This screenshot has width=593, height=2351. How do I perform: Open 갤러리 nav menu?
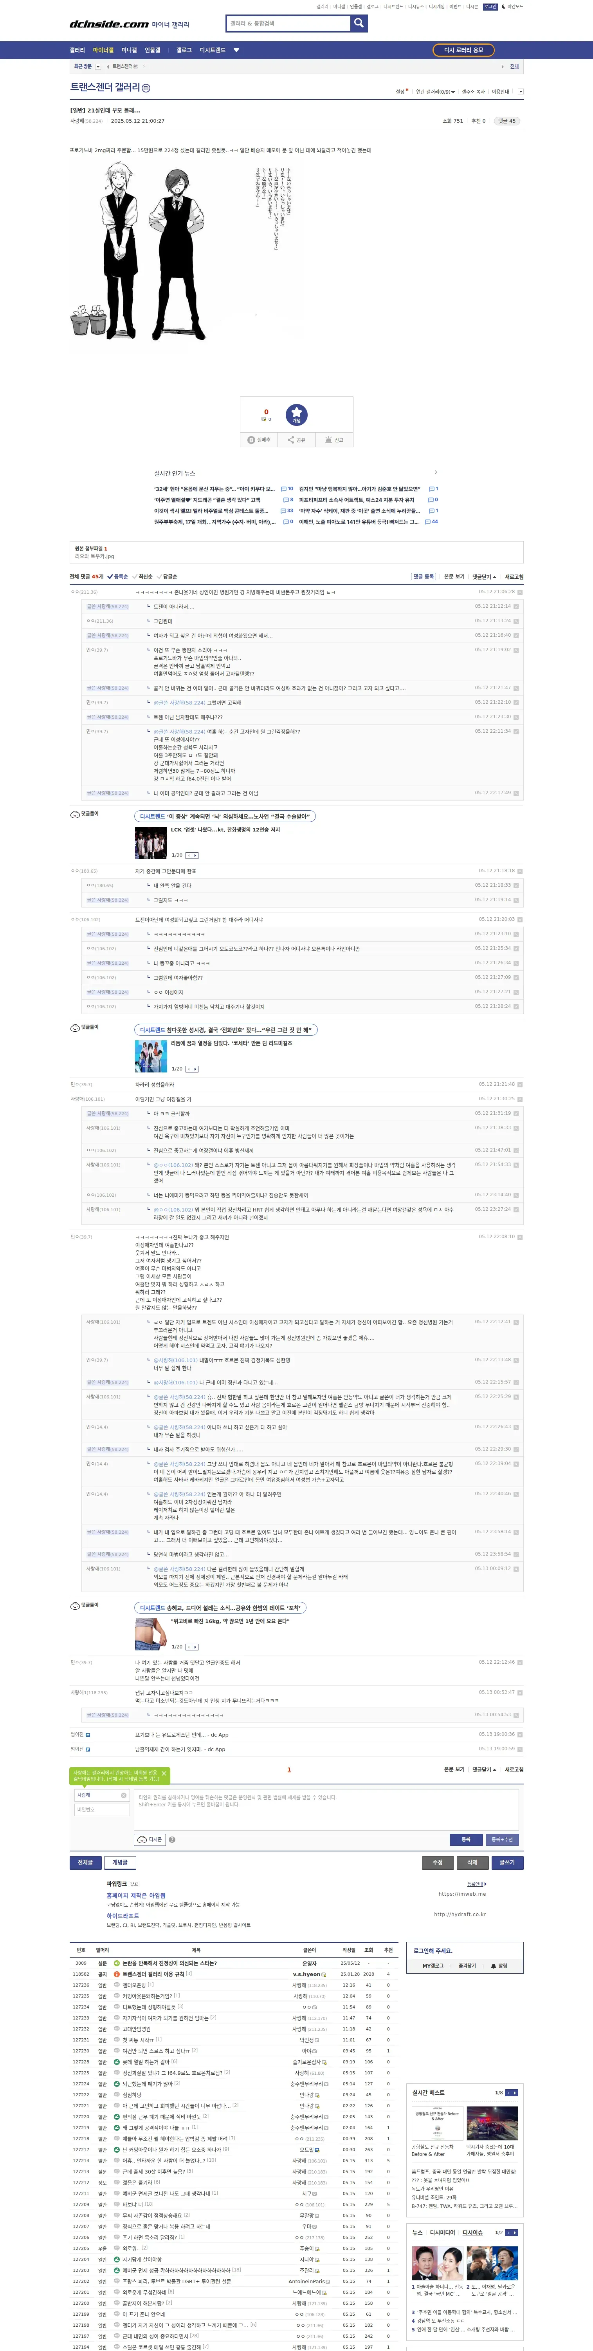tap(78, 50)
